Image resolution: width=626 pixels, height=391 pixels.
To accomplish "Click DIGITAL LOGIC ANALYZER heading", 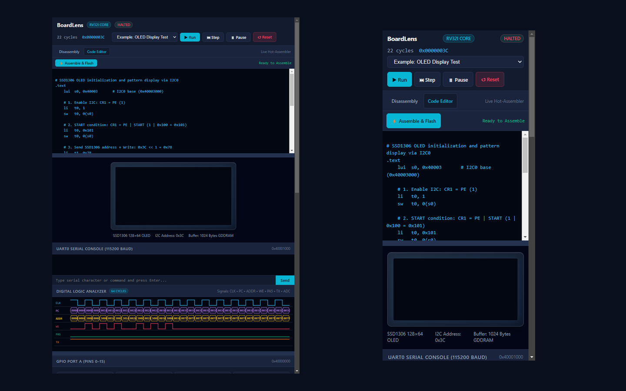I will [x=81, y=291].
